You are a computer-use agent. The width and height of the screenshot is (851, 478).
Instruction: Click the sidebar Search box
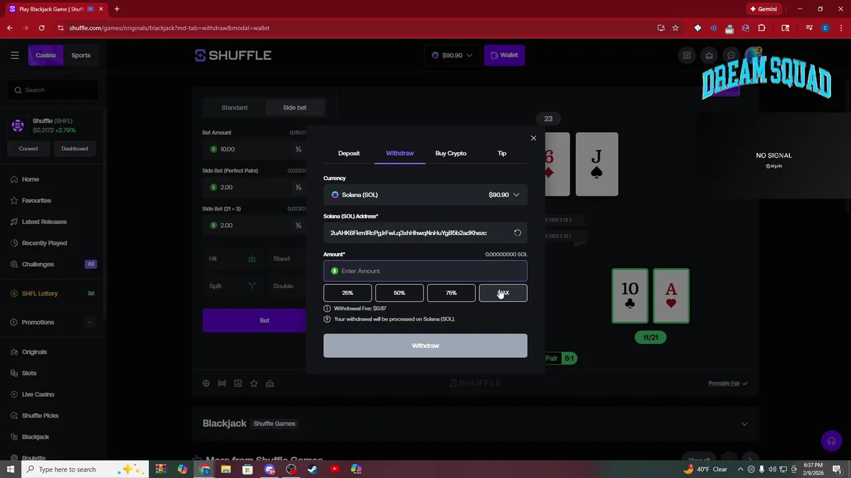click(53, 90)
